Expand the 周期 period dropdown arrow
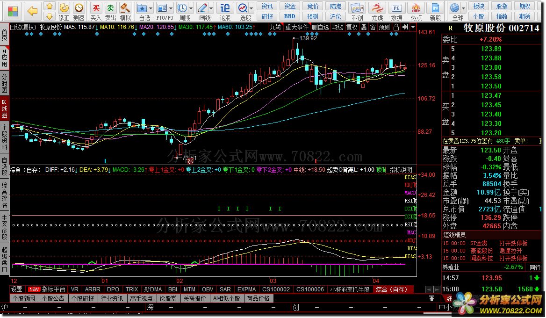The height and width of the screenshot is (318, 546). click(191, 8)
